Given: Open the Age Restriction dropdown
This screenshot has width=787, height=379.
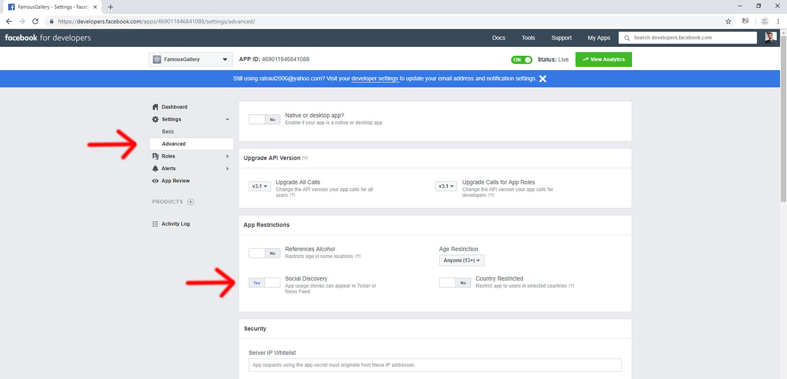Looking at the screenshot, I should click(461, 260).
